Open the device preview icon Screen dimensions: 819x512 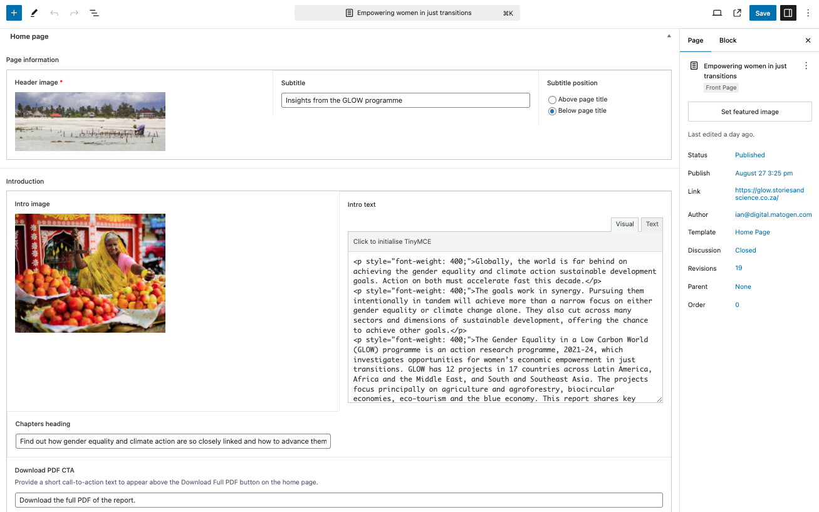(717, 13)
